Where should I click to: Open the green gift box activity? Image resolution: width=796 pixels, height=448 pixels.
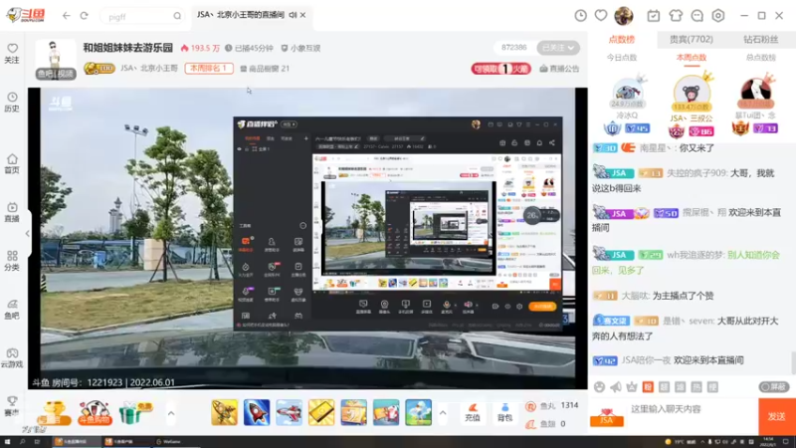pyautogui.click(x=135, y=412)
